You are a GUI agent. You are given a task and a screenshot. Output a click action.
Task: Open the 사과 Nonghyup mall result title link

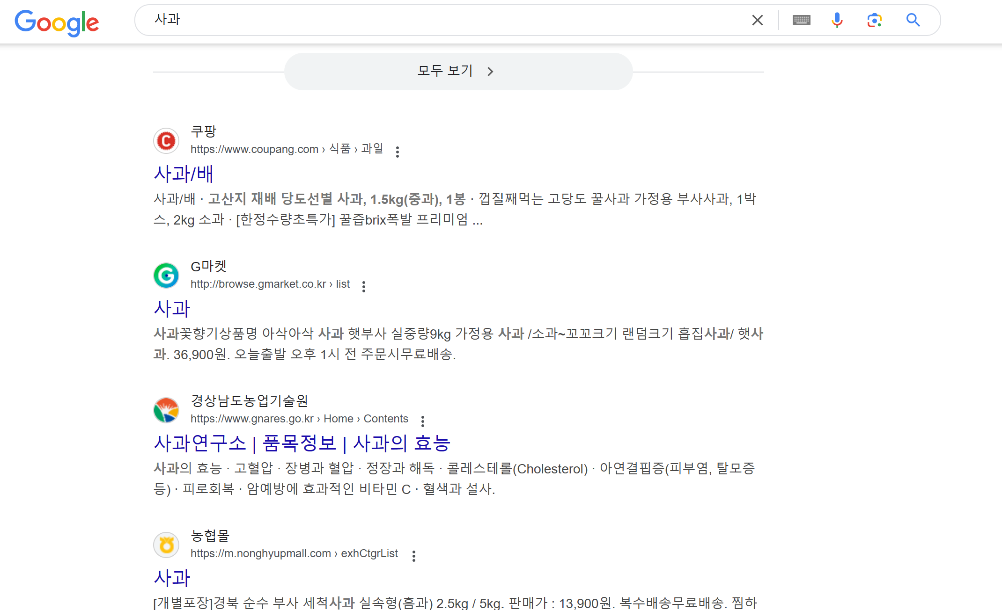pos(172,578)
